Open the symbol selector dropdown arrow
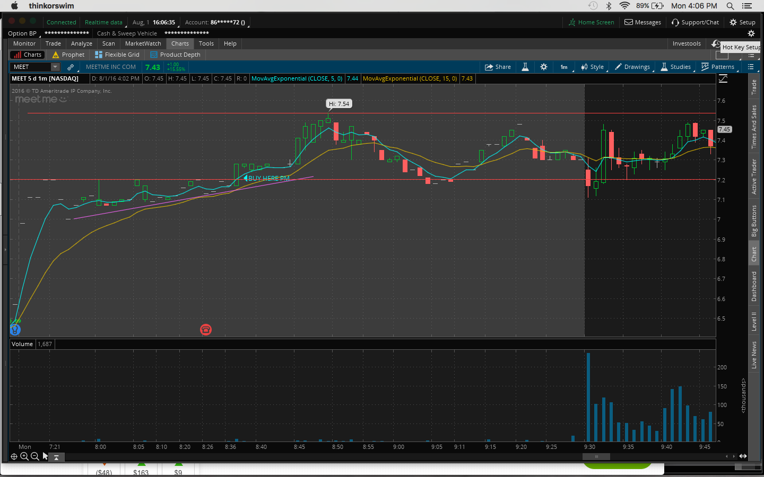Screen dimensions: 764x477 55,67
